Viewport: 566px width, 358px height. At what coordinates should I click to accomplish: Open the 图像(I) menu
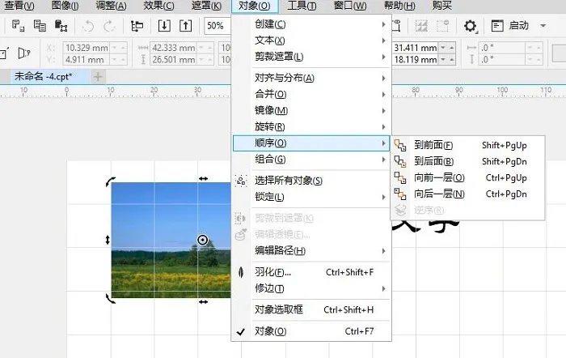tap(65, 6)
